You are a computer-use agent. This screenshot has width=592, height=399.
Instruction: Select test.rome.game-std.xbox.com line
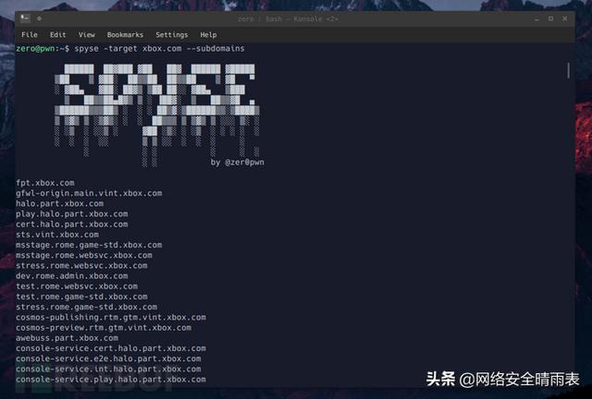[x=81, y=296]
